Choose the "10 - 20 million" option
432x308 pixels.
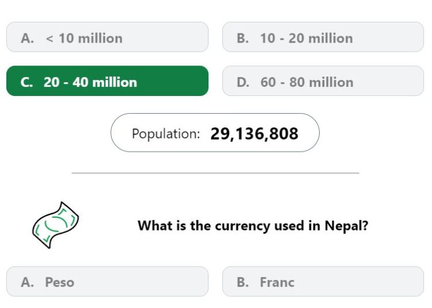pyautogui.click(x=323, y=37)
